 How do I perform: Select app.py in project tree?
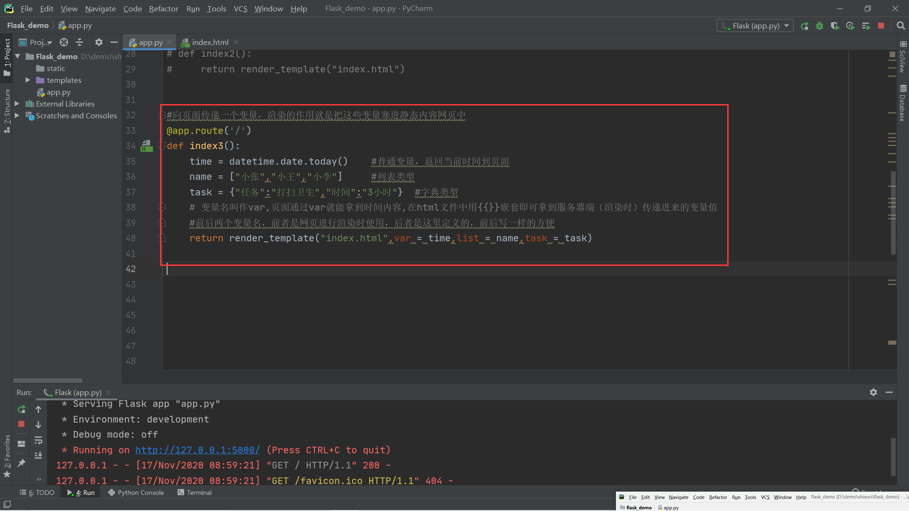[58, 92]
